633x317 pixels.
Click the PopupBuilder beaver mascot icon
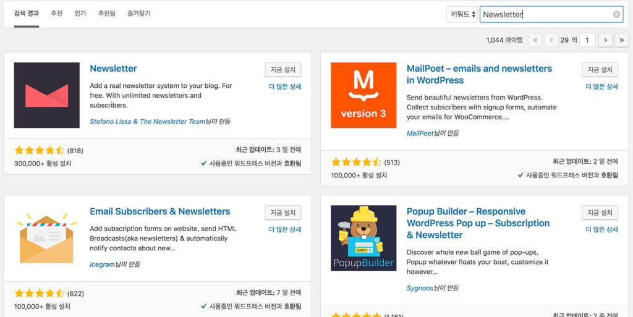(363, 238)
